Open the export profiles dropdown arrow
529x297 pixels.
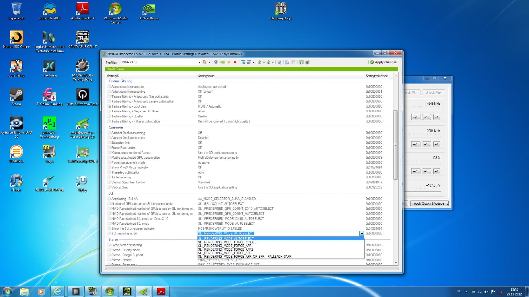(264, 62)
